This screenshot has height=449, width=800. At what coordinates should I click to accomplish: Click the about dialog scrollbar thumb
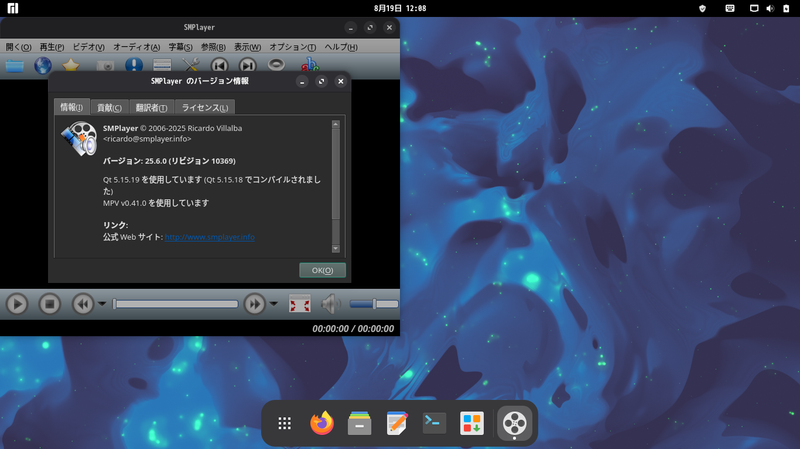click(336, 174)
